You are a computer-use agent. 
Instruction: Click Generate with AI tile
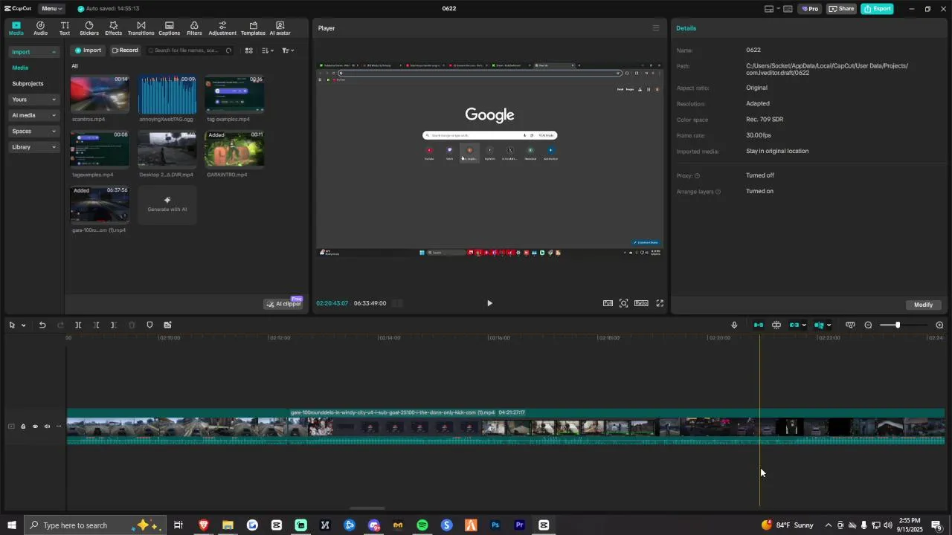(x=167, y=205)
